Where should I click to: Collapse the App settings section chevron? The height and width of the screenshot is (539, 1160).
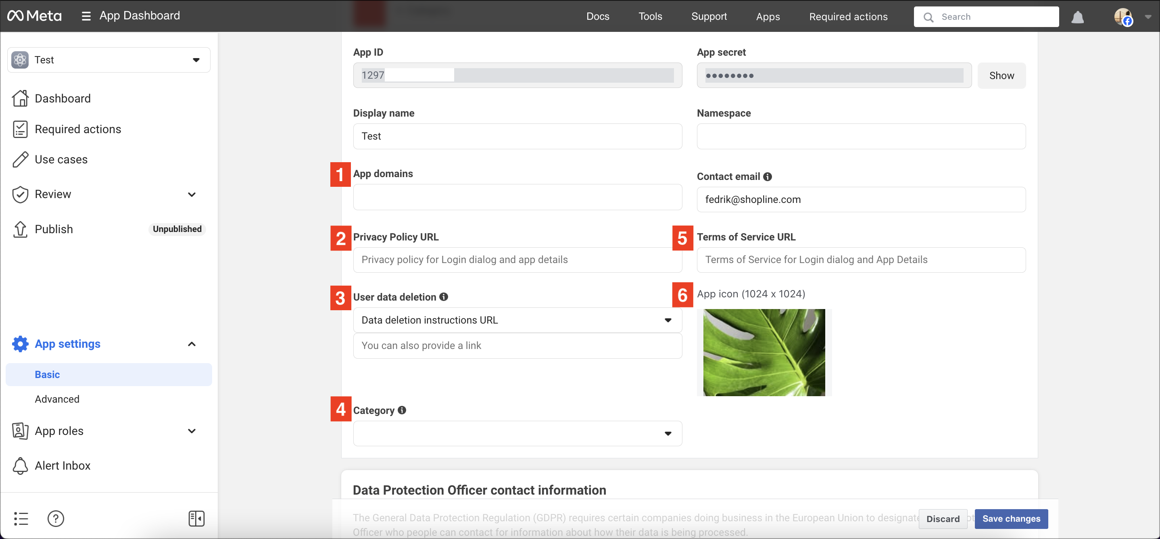(192, 344)
